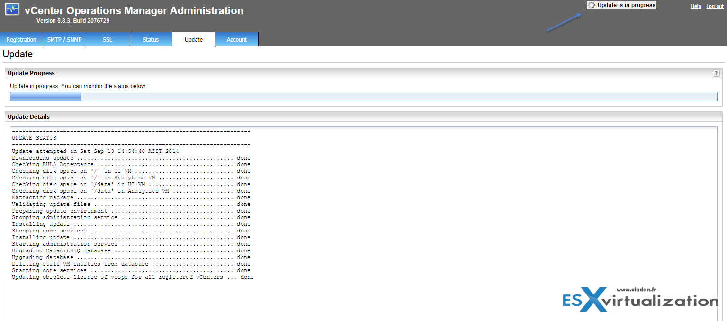Viewport: 727px width, 321px height.
Task: Click the 'Update is in progress' status text
Action: (626, 5)
